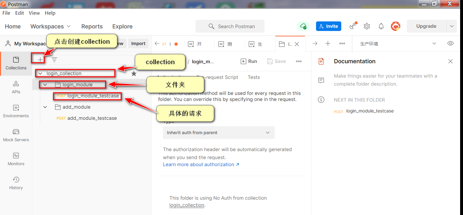Select the login_module folder
Viewport: 463px width, 215px height.
(77, 85)
